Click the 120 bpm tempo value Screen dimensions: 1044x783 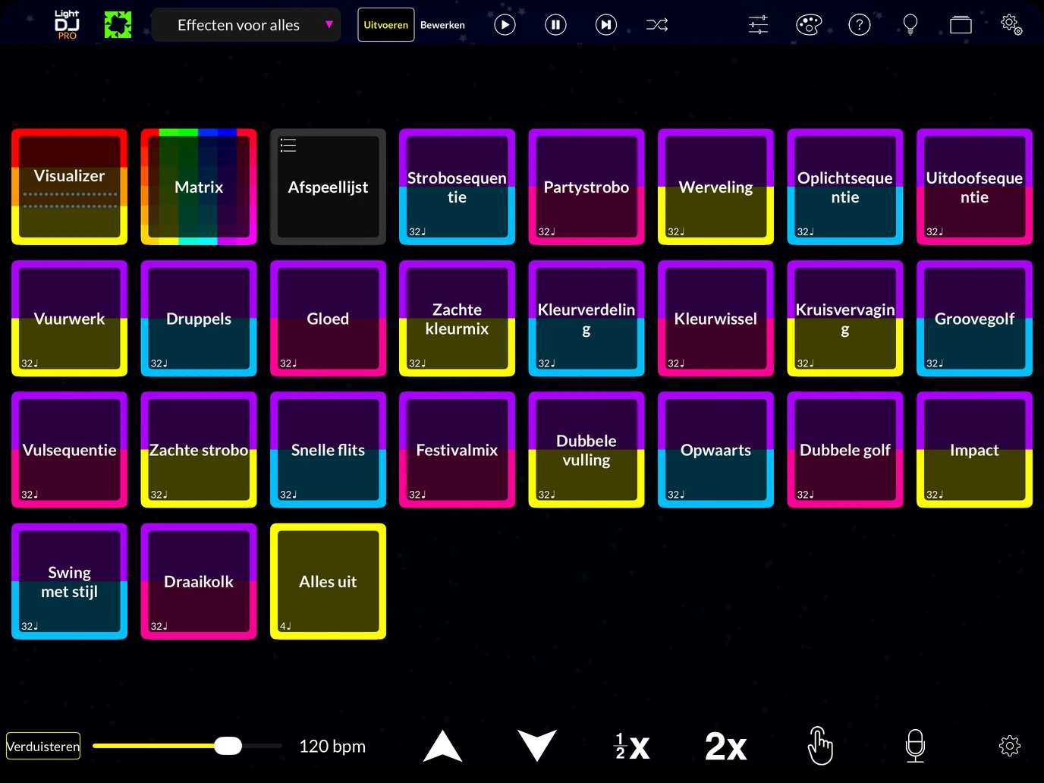pyautogui.click(x=332, y=747)
